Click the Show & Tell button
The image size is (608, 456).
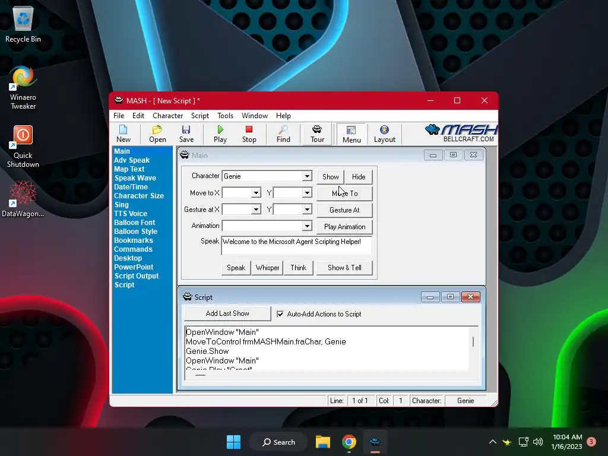pyautogui.click(x=344, y=268)
